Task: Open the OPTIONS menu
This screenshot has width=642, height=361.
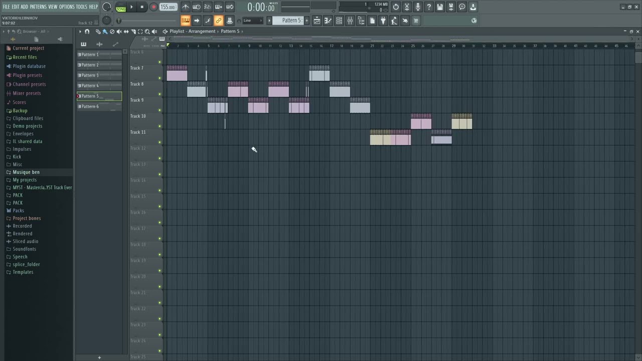Action: (67, 7)
